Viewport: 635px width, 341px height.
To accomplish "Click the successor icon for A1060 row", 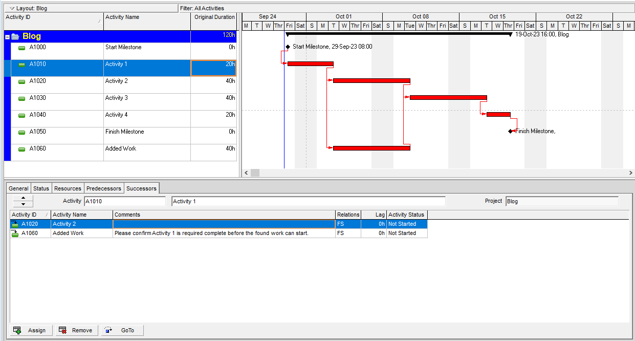I will pyautogui.click(x=15, y=233).
